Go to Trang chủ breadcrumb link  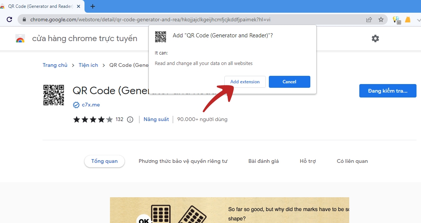pos(55,65)
